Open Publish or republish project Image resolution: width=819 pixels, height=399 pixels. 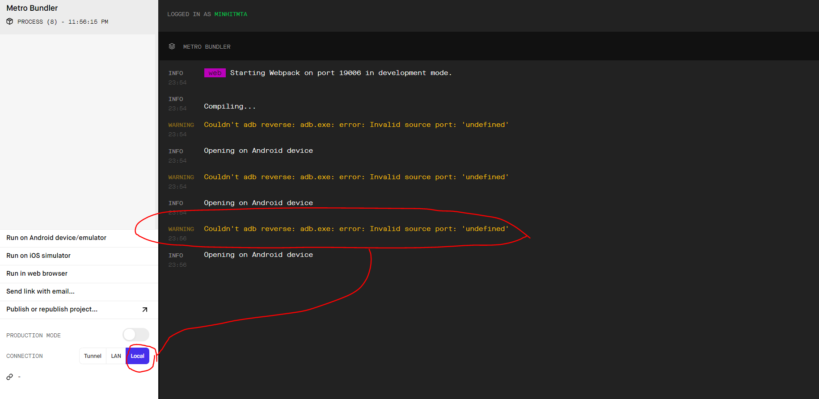[x=52, y=309]
